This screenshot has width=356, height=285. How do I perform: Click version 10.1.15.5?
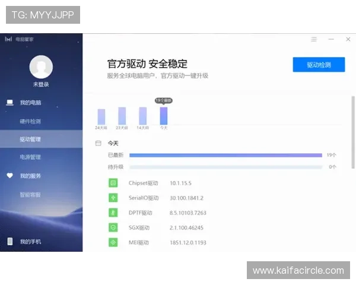pyautogui.click(x=180, y=183)
